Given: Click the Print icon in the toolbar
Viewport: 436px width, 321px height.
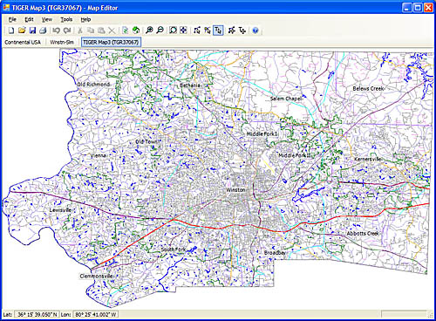Looking at the screenshot, I should [43, 31].
